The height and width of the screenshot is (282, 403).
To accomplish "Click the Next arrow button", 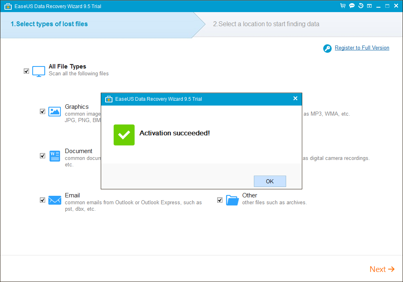I will tap(382, 269).
